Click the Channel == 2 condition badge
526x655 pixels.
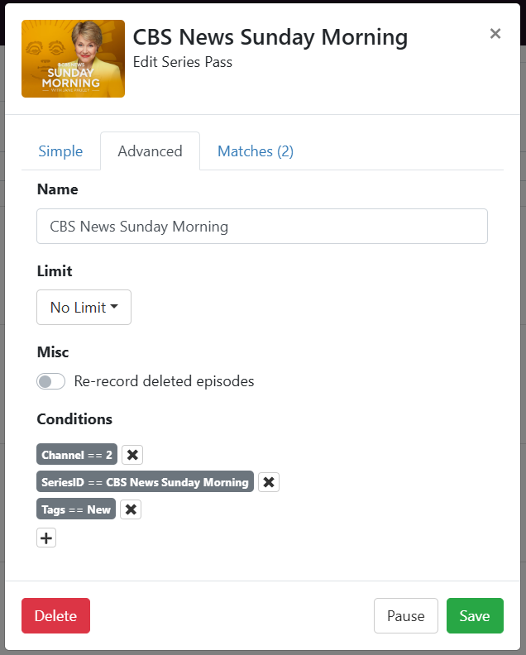tap(77, 454)
